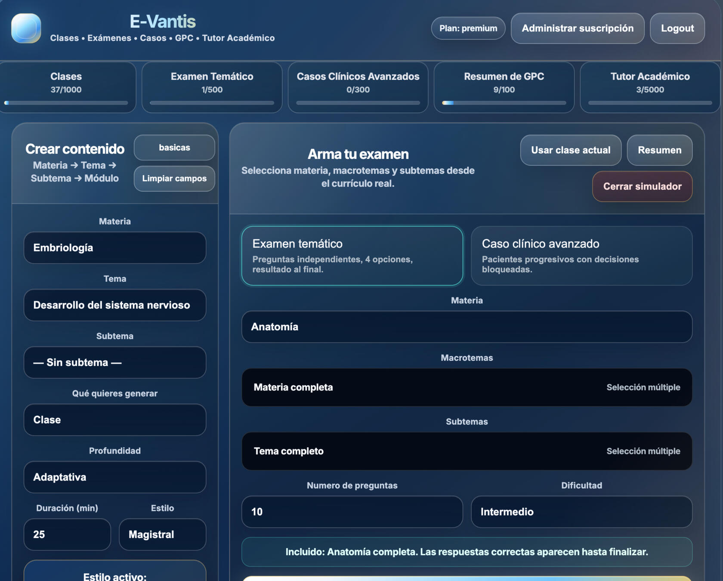The height and width of the screenshot is (581, 723).
Task: Close the simulator with Cerrar simulador
Action: click(x=643, y=186)
